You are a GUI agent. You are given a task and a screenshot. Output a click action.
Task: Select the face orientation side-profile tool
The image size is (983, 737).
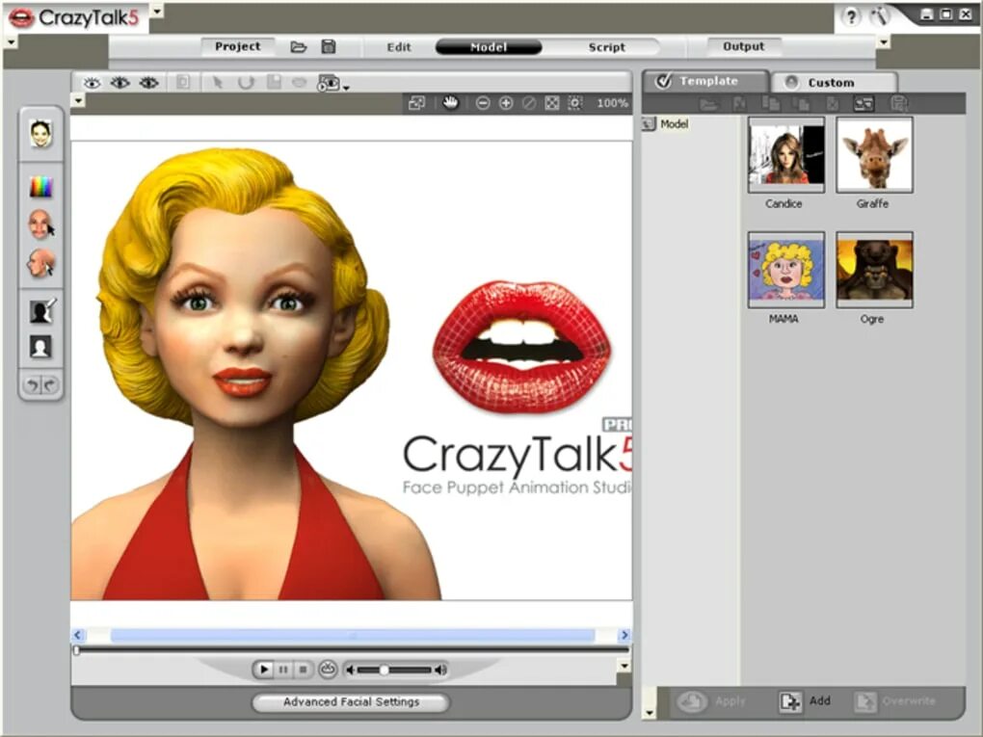(x=40, y=263)
